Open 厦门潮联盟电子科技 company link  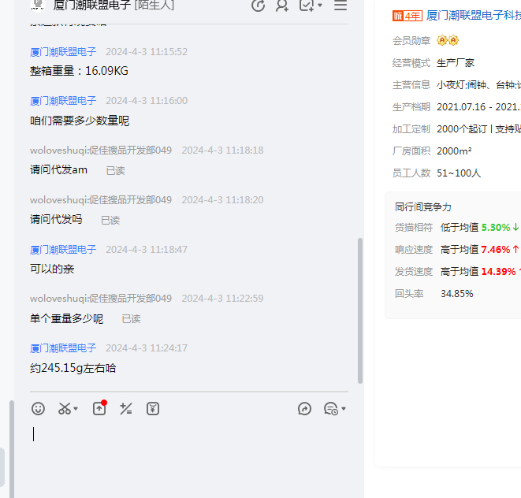click(473, 15)
